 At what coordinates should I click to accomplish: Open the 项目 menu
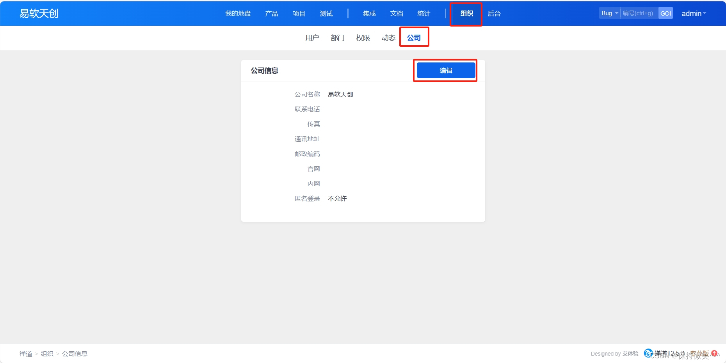(x=299, y=13)
